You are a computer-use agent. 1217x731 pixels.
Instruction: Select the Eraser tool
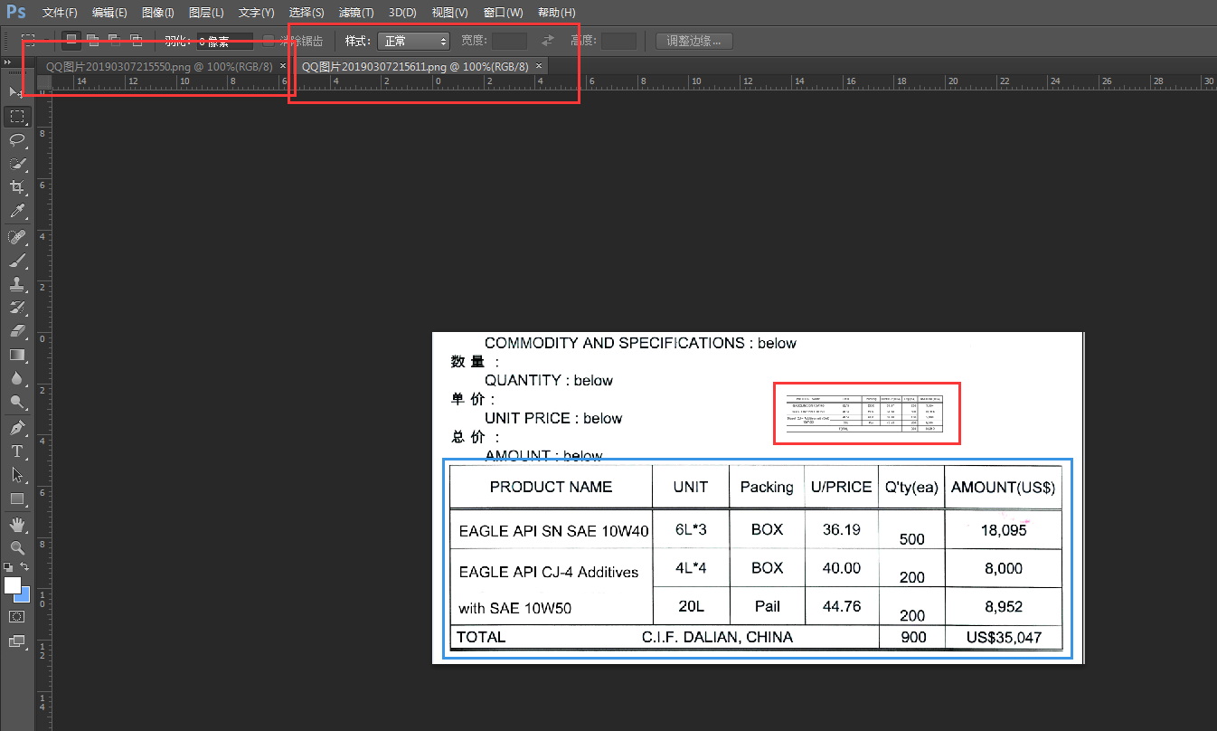[16, 332]
